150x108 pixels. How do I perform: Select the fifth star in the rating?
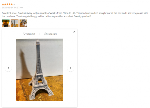click(x=12, y=4)
